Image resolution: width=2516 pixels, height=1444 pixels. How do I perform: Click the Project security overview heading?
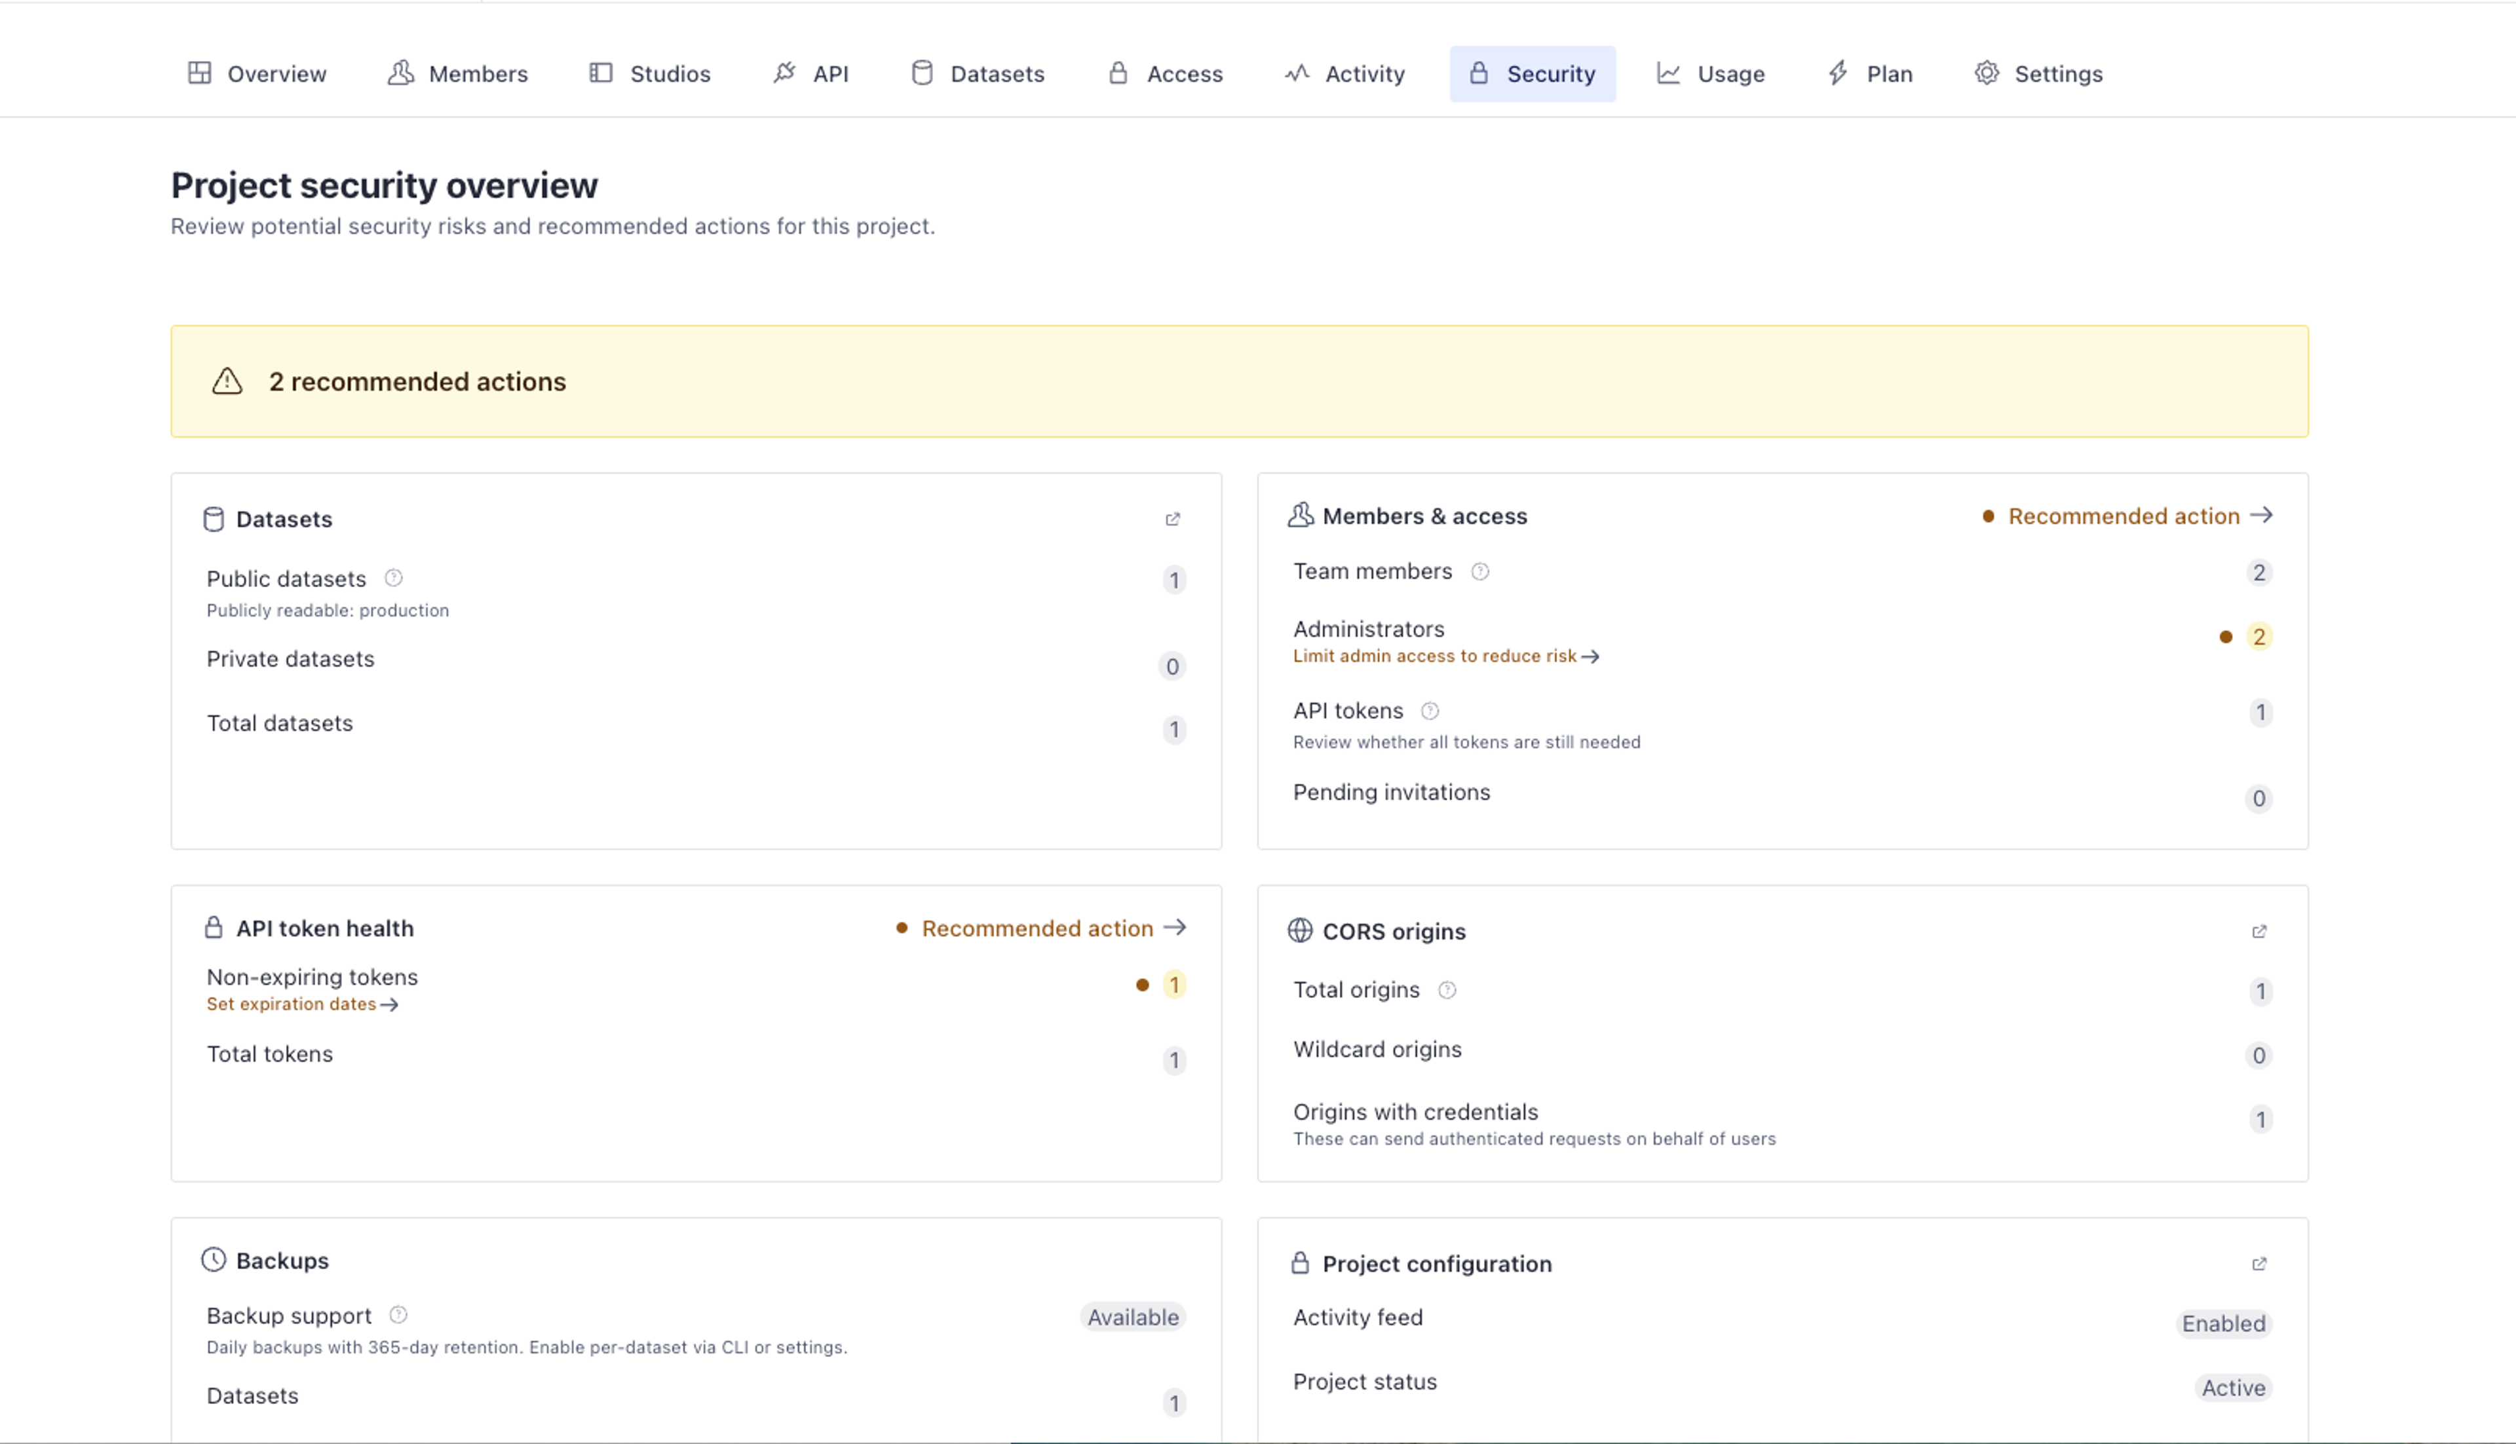(385, 185)
